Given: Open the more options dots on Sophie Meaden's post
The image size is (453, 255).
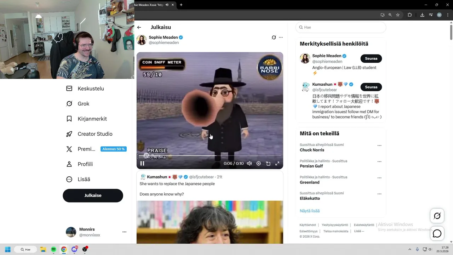Looking at the screenshot, I should click(281, 37).
